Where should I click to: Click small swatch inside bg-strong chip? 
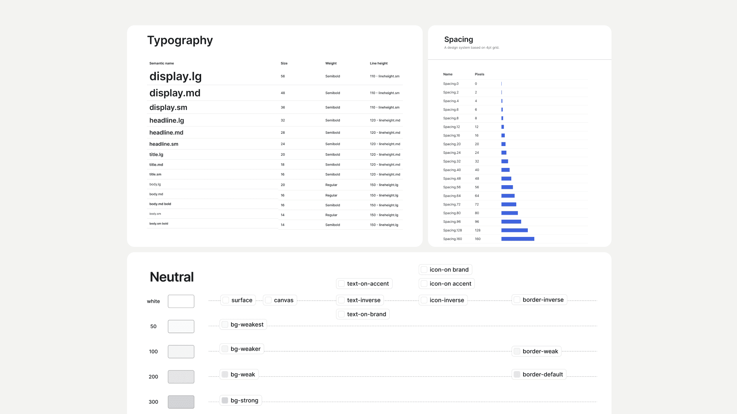point(225,401)
